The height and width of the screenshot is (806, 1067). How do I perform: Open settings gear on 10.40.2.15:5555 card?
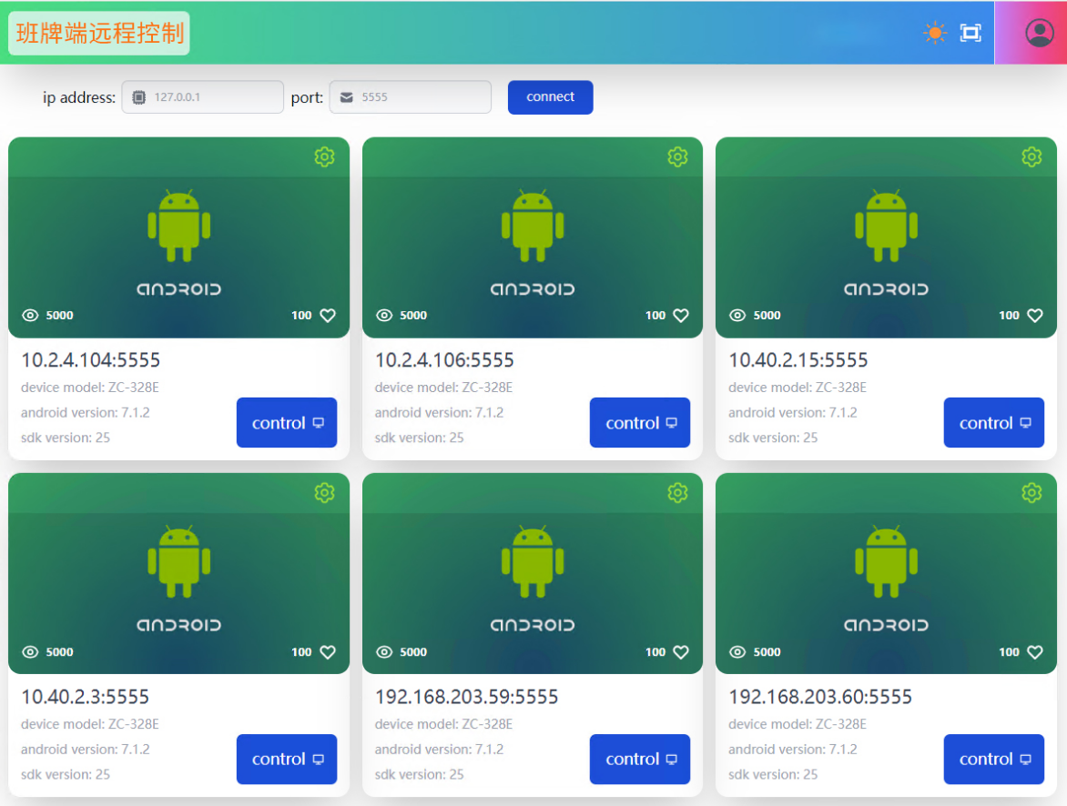click(1031, 157)
